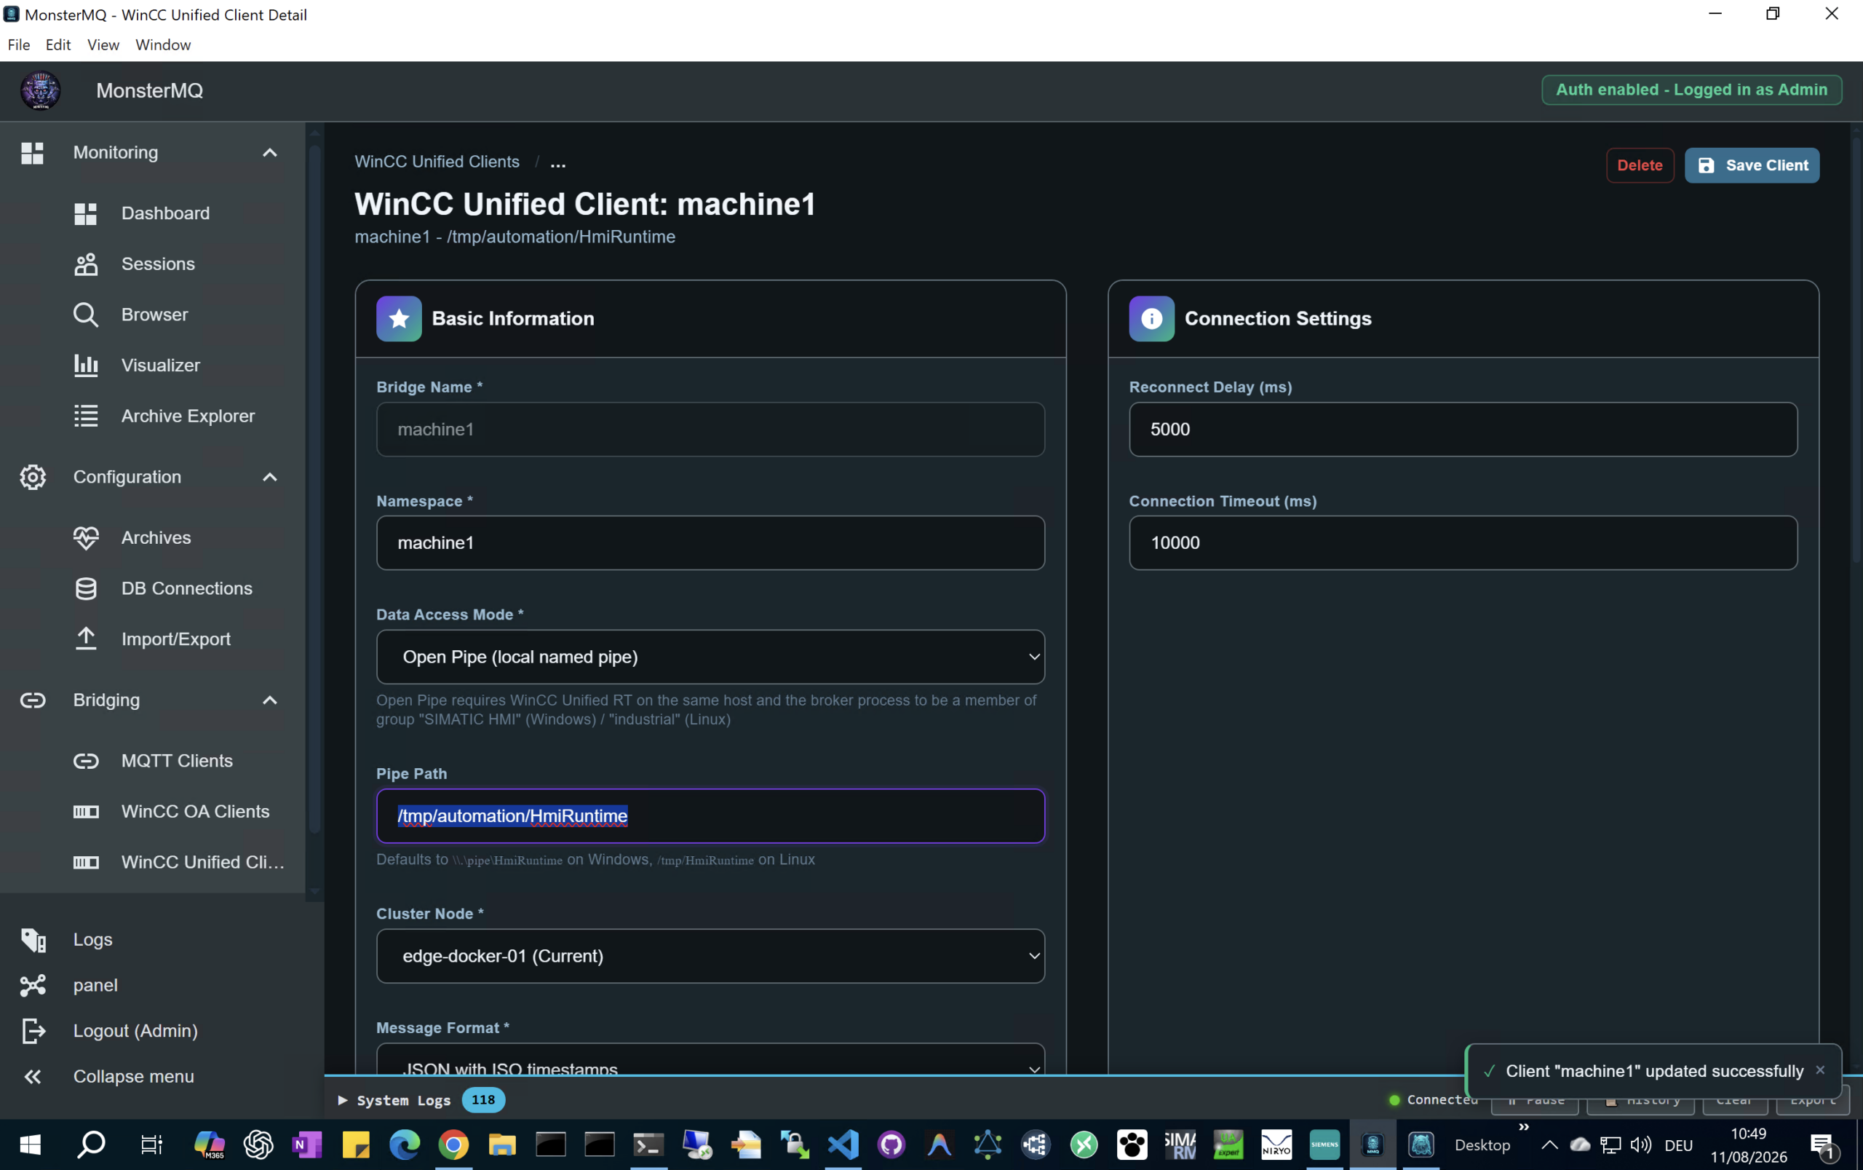Viewport: 1863px width, 1170px height.
Task: Show hidden system tray icons
Action: (1549, 1145)
